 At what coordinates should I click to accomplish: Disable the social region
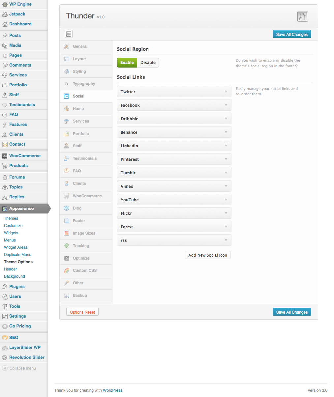[148, 63]
